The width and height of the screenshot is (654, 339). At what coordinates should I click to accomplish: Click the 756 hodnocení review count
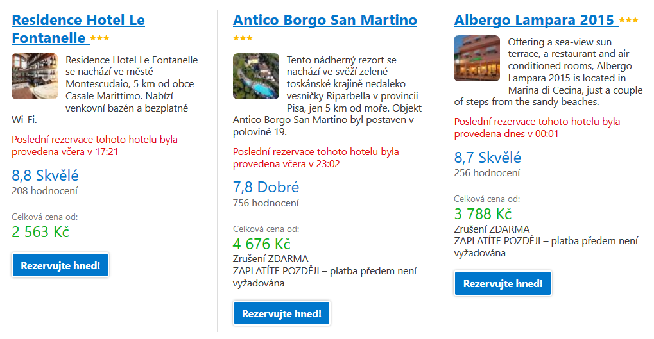pyautogui.click(x=266, y=203)
